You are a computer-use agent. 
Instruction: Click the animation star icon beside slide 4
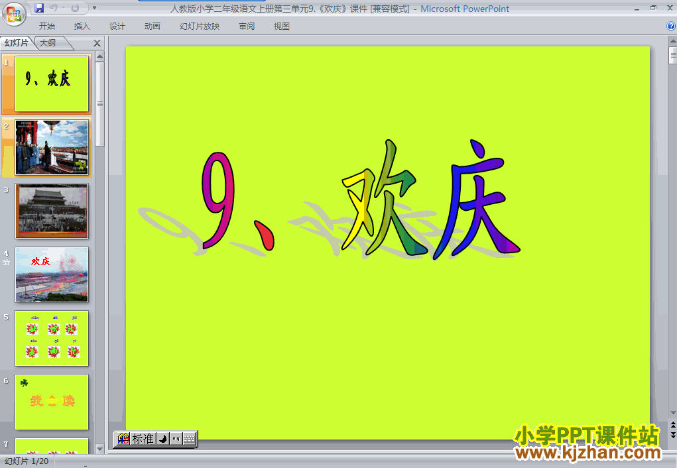(x=6, y=262)
